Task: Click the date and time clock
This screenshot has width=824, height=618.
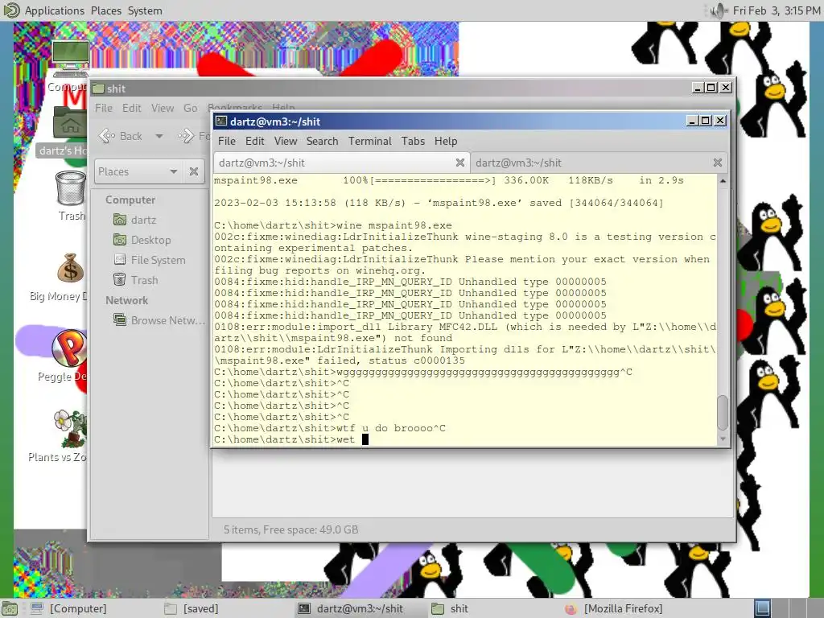Action: [777, 10]
